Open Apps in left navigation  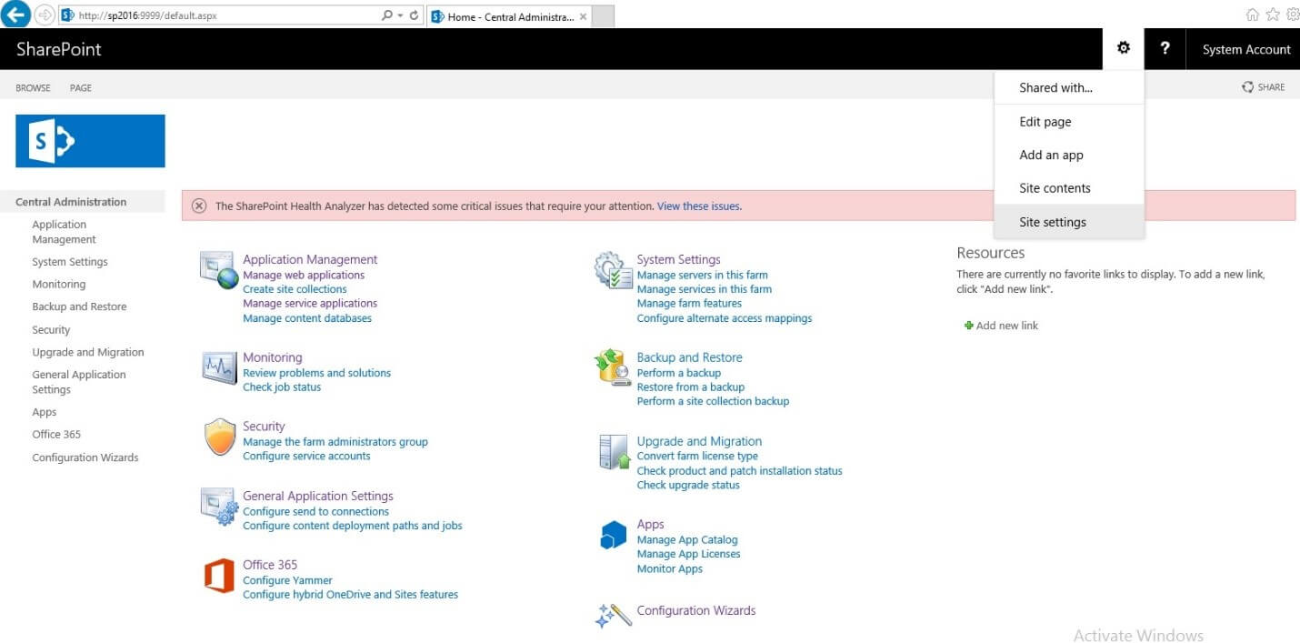click(x=45, y=412)
